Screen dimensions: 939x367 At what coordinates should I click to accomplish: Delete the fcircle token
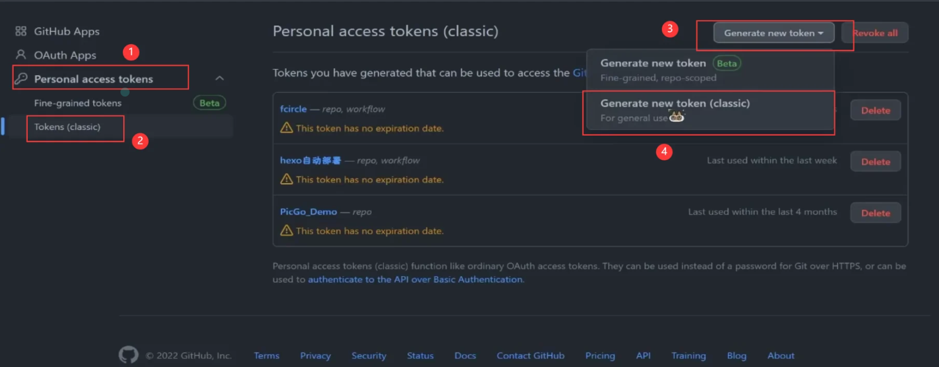(x=875, y=111)
